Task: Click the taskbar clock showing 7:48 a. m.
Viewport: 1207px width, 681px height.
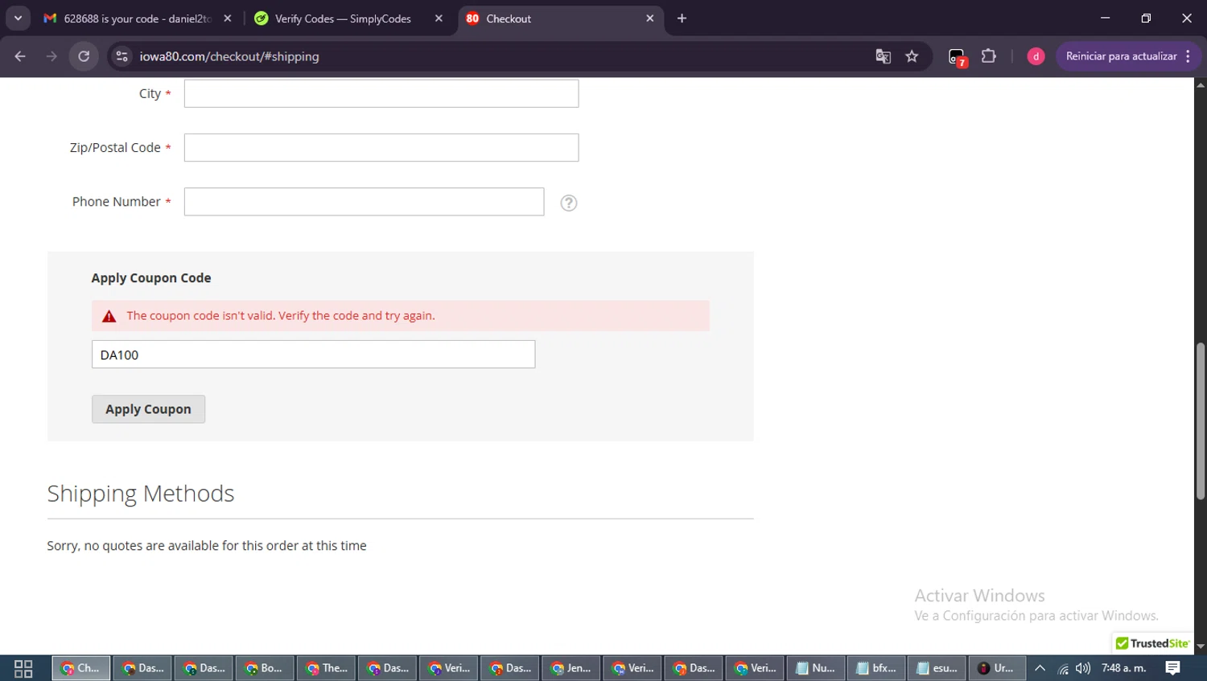Action: tap(1123, 668)
